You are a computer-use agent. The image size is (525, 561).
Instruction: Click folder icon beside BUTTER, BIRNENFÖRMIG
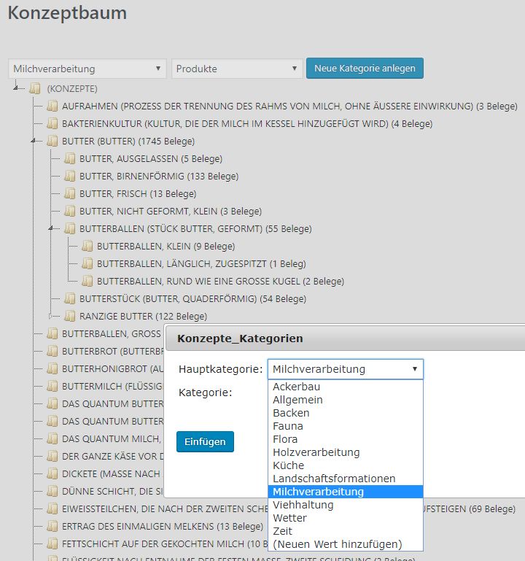pyautogui.click(x=70, y=176)
